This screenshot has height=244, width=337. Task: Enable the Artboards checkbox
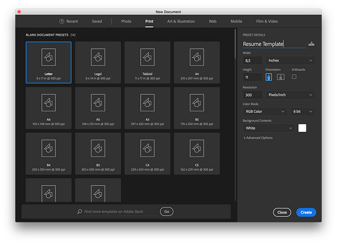tap(294, 77)
